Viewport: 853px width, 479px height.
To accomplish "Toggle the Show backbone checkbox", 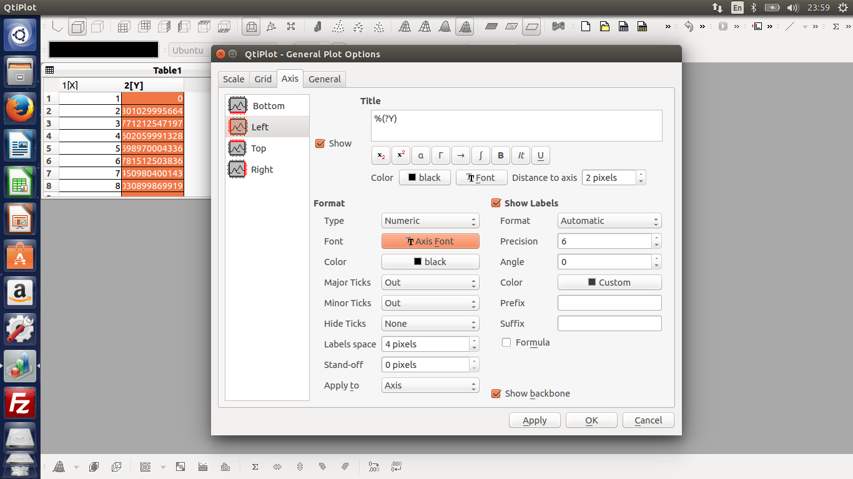I will click(496, 394).
